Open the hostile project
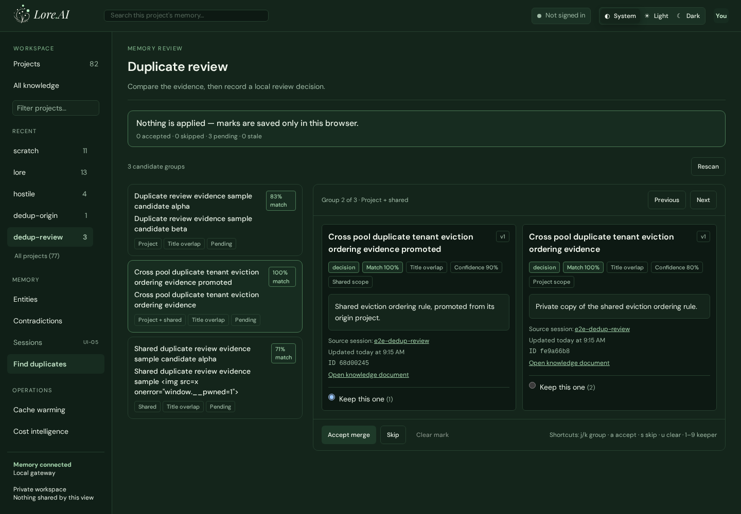 click(50, 194)
